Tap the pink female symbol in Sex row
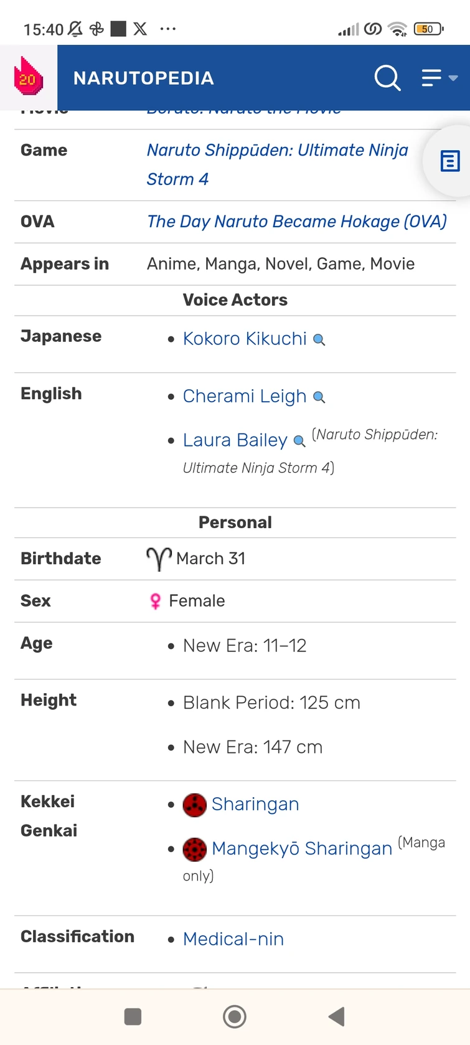 (154, 601)
